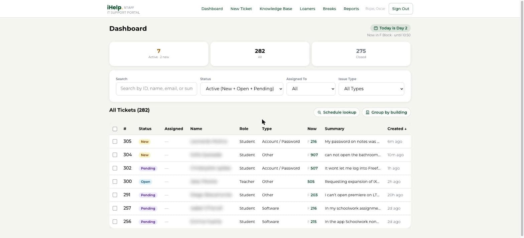Check the box for ticket 256

(x=115, y=222)
